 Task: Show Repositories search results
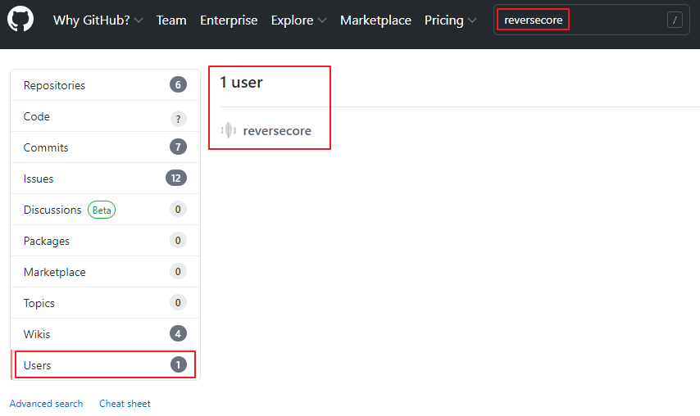click(x=106, y=84)
